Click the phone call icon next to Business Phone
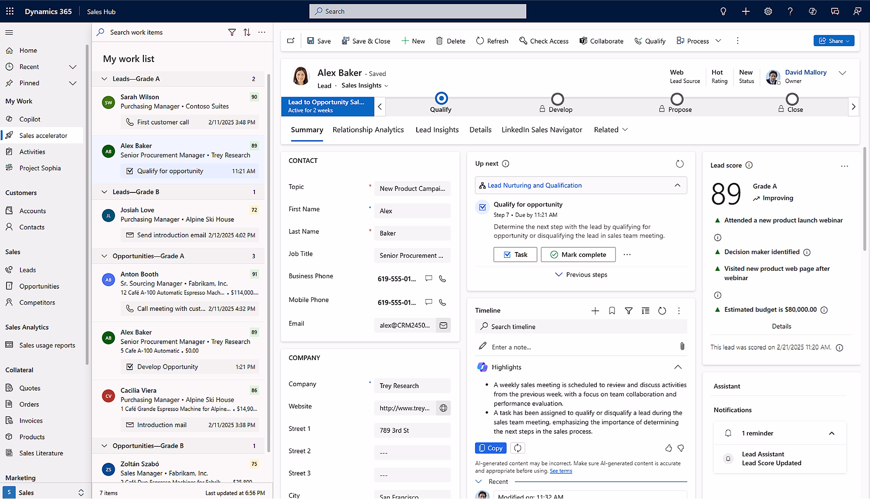Screen dimensions: 870x499 click(x=442, y=279)
